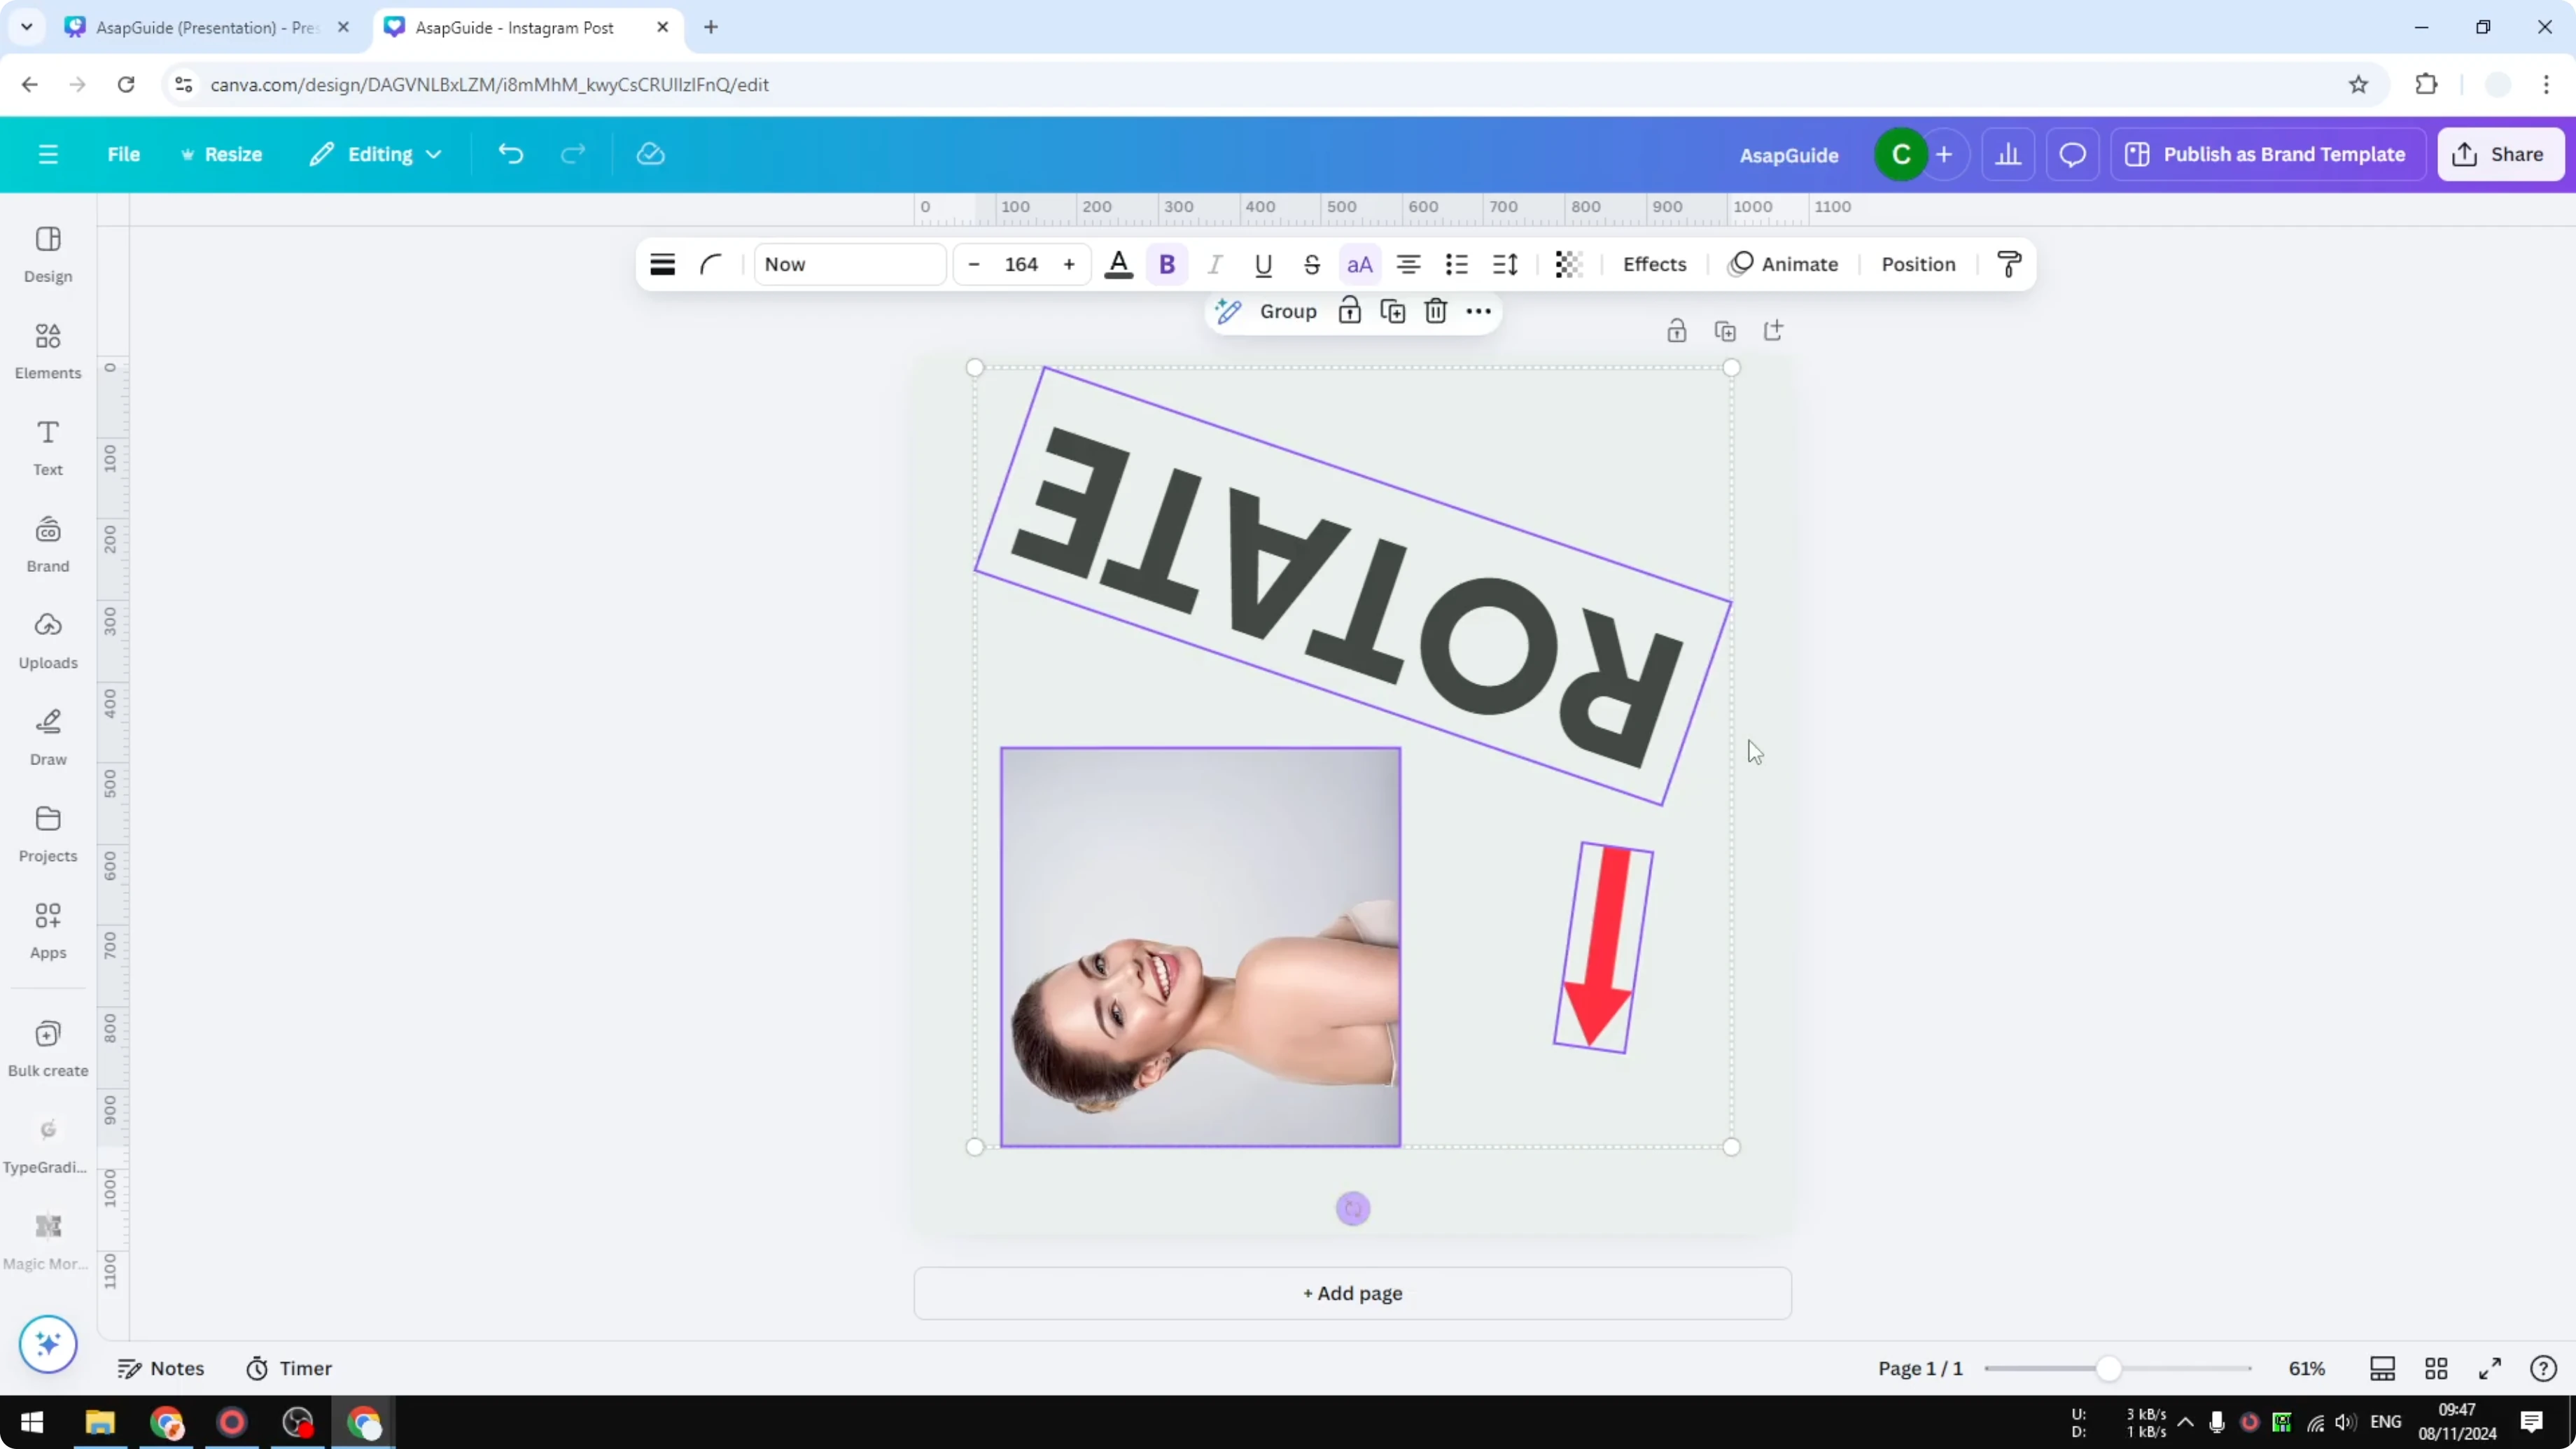
Task: Lock the selected elements
Action: [x=1350, y=311]
